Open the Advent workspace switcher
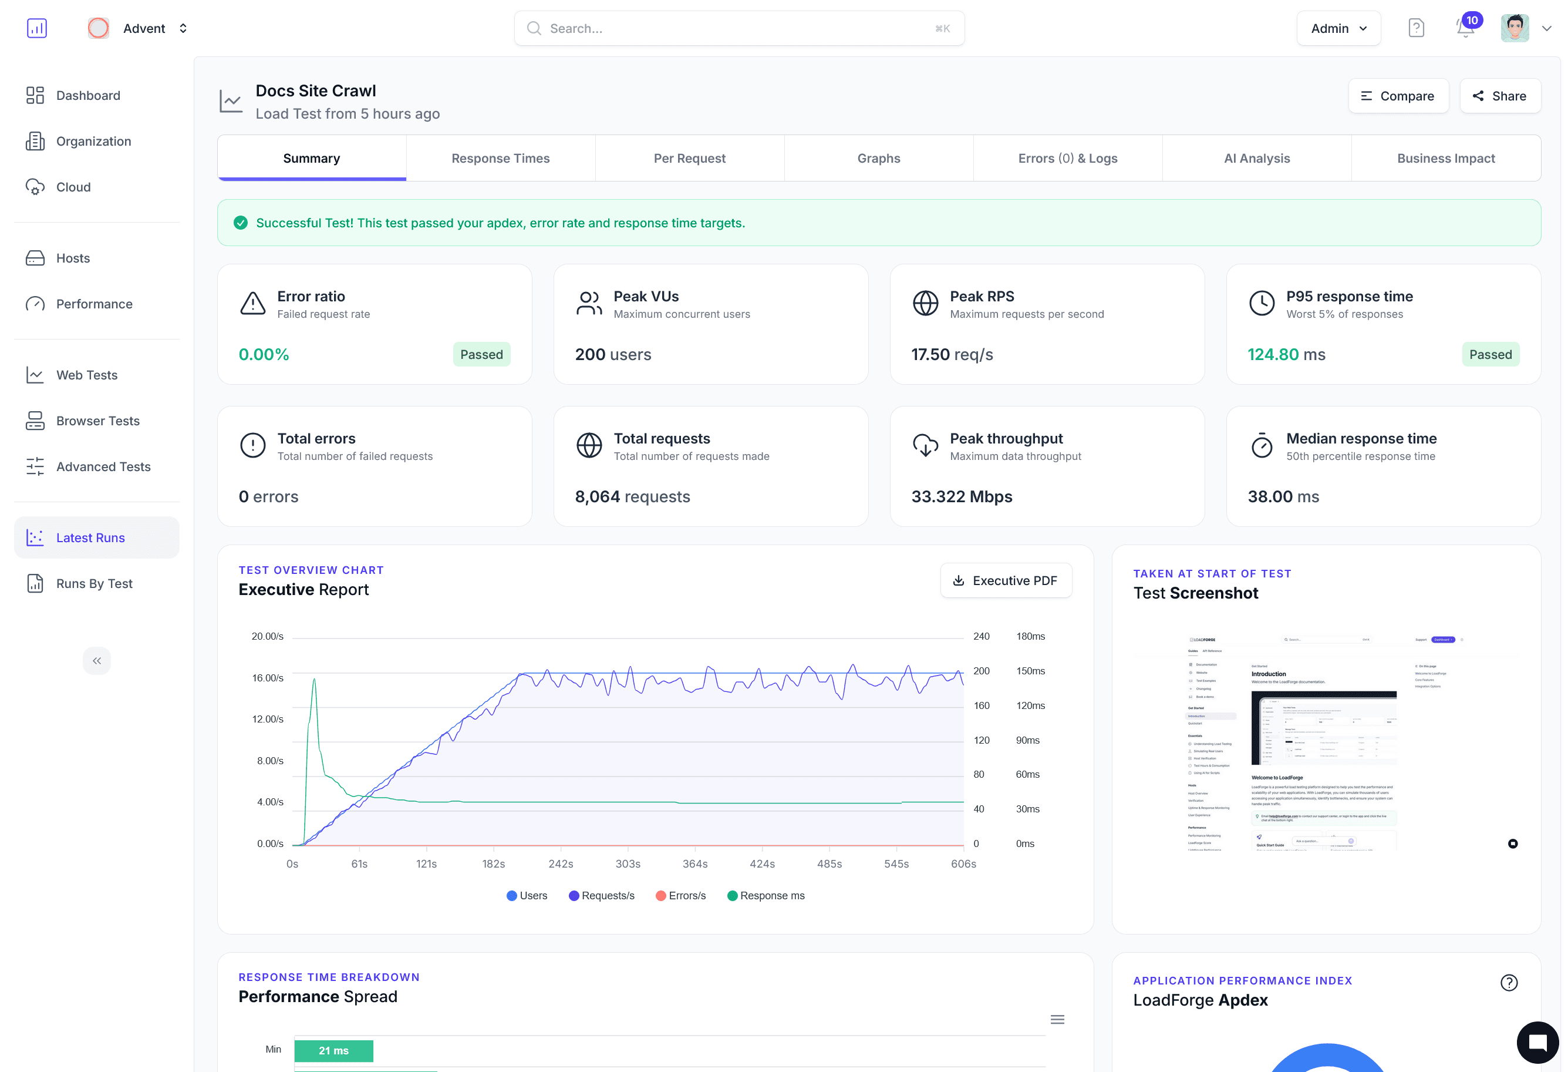Image resolution: width=1568 pixels, height=1072 pixels. (x=144, y=28)
